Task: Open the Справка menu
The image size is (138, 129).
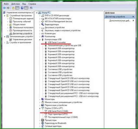Action: pyautogui.click(x=32, y=4)
